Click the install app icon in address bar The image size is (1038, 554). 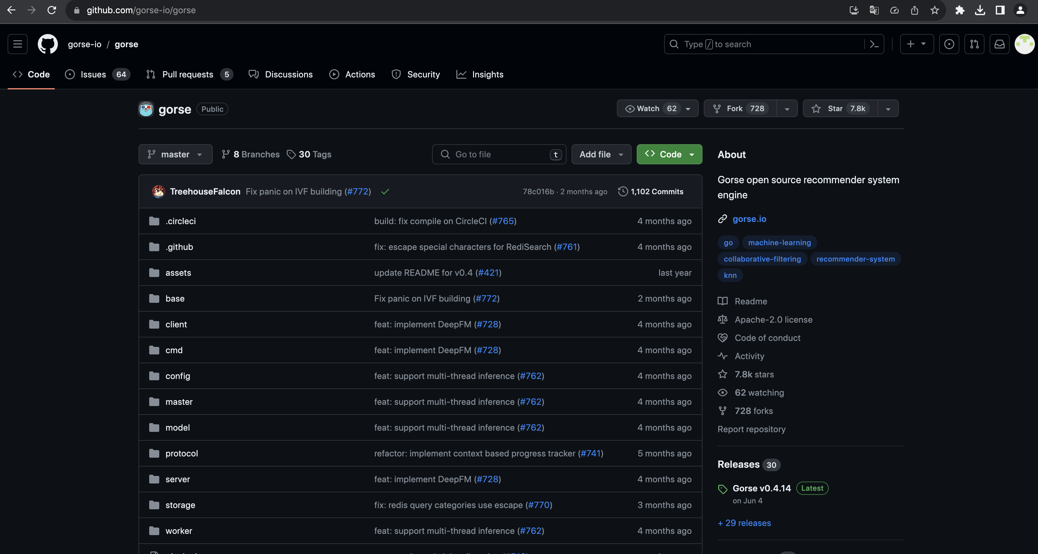click(x=854, y=10)
